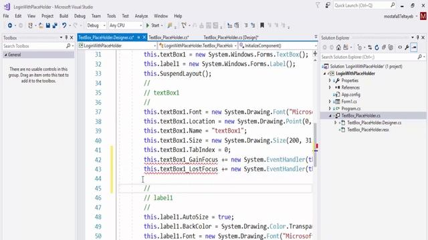Viewport: 428px width, 240px height.
Task: Expand the Form1.cs node
Action: click(330, 101)
